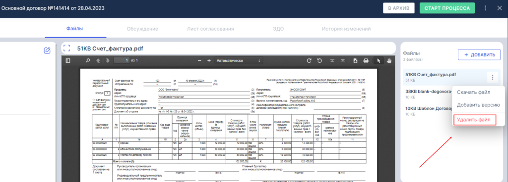The height and width of the screenshot is (182, 508).
Task: Open search in the PDF viewer
Action: [87, 60]
